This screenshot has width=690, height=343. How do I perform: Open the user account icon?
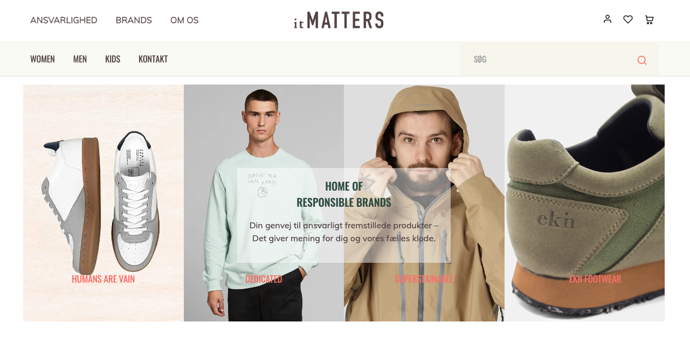pos(608,19)
